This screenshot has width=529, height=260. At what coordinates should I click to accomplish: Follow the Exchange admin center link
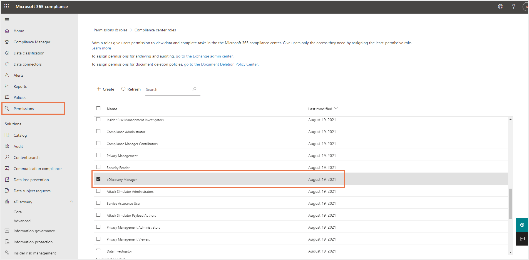204,56
